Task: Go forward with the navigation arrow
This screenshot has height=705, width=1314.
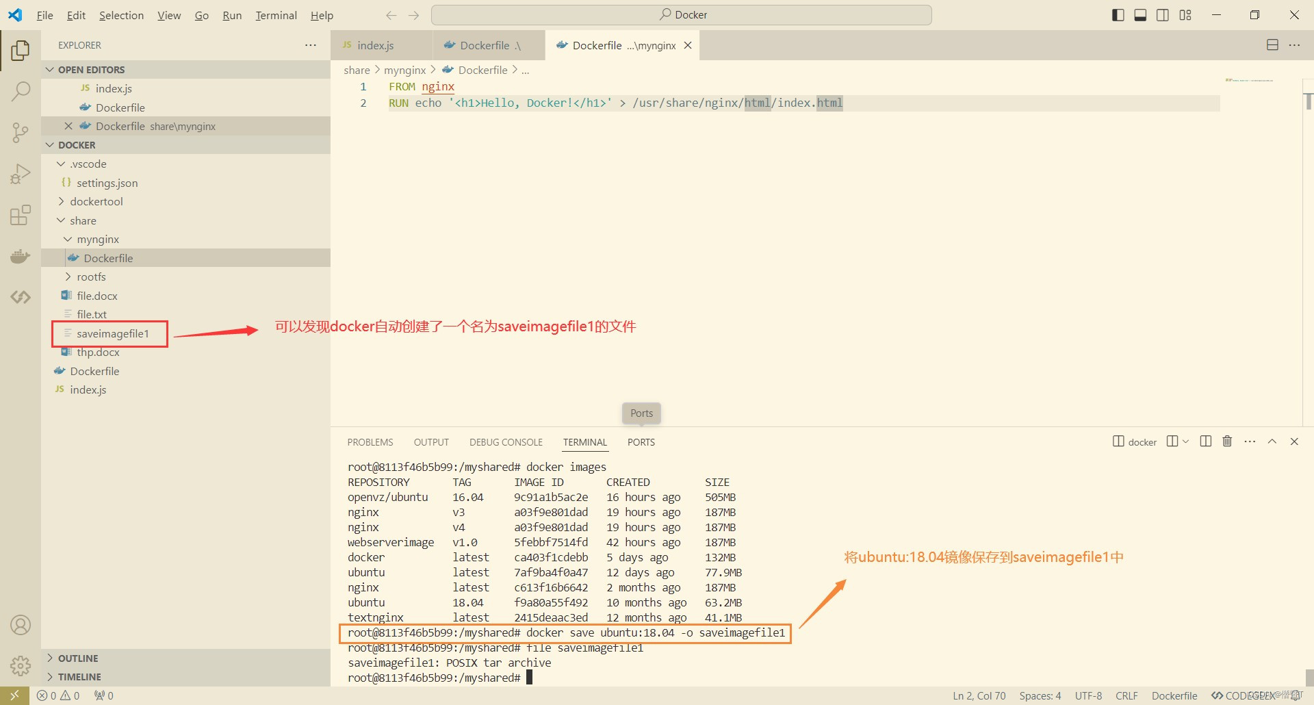Action: (413, 15)
